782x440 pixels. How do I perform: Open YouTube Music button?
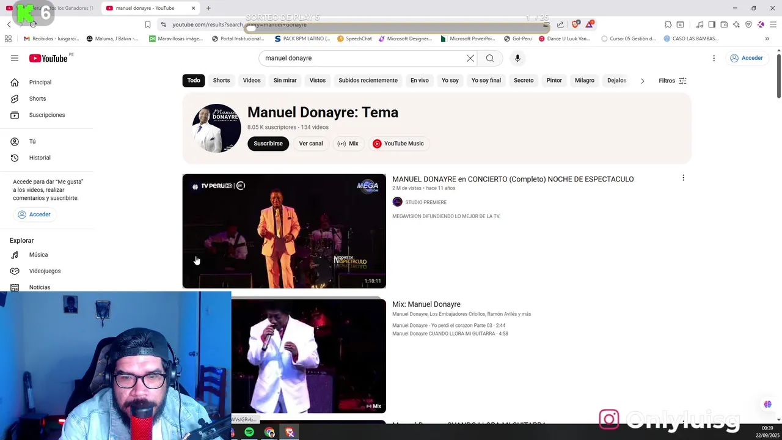click(x=398, y=144)
